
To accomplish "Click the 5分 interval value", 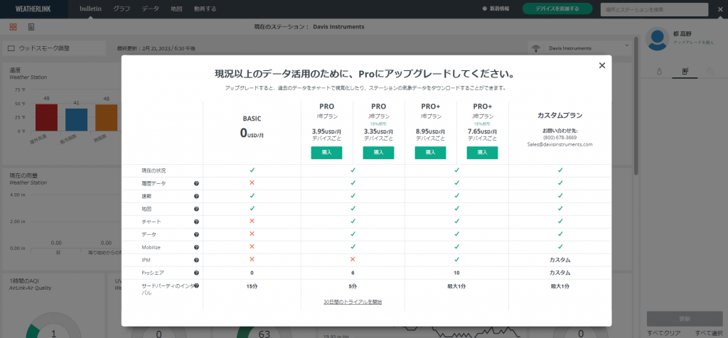I will 353,287.
